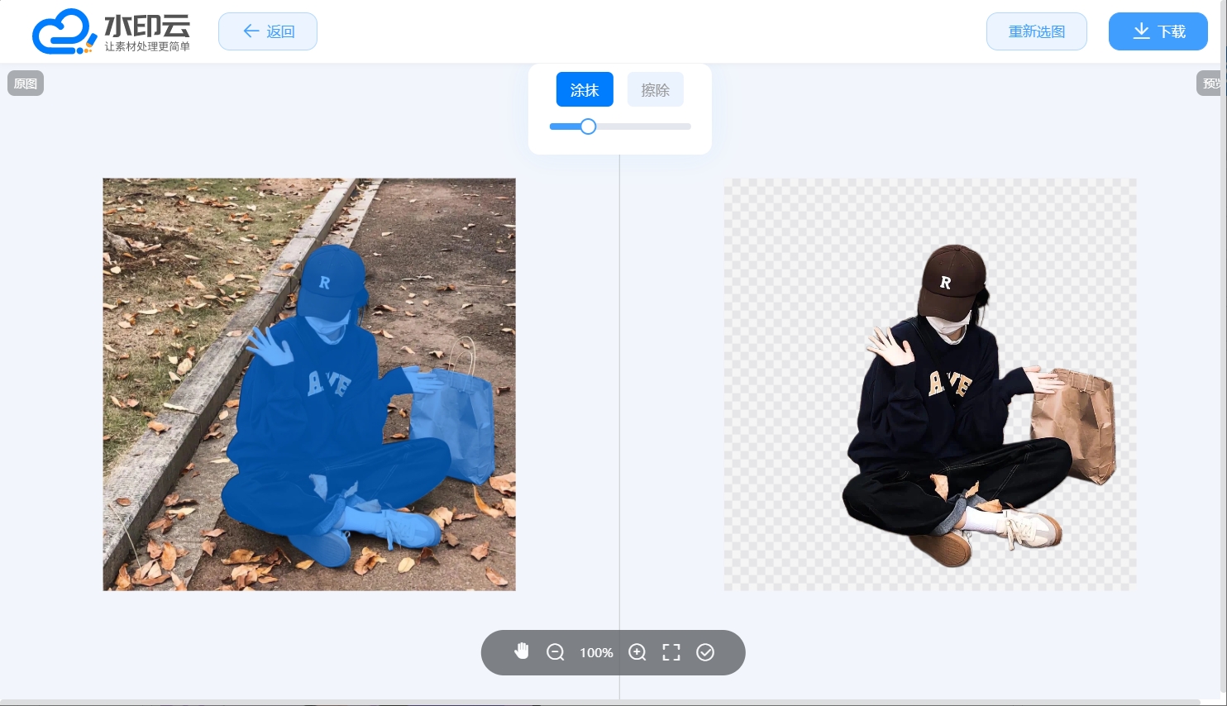Click the zoom out magnifier icon
This screenshot has height=706, width=1227.
[556, 652]
